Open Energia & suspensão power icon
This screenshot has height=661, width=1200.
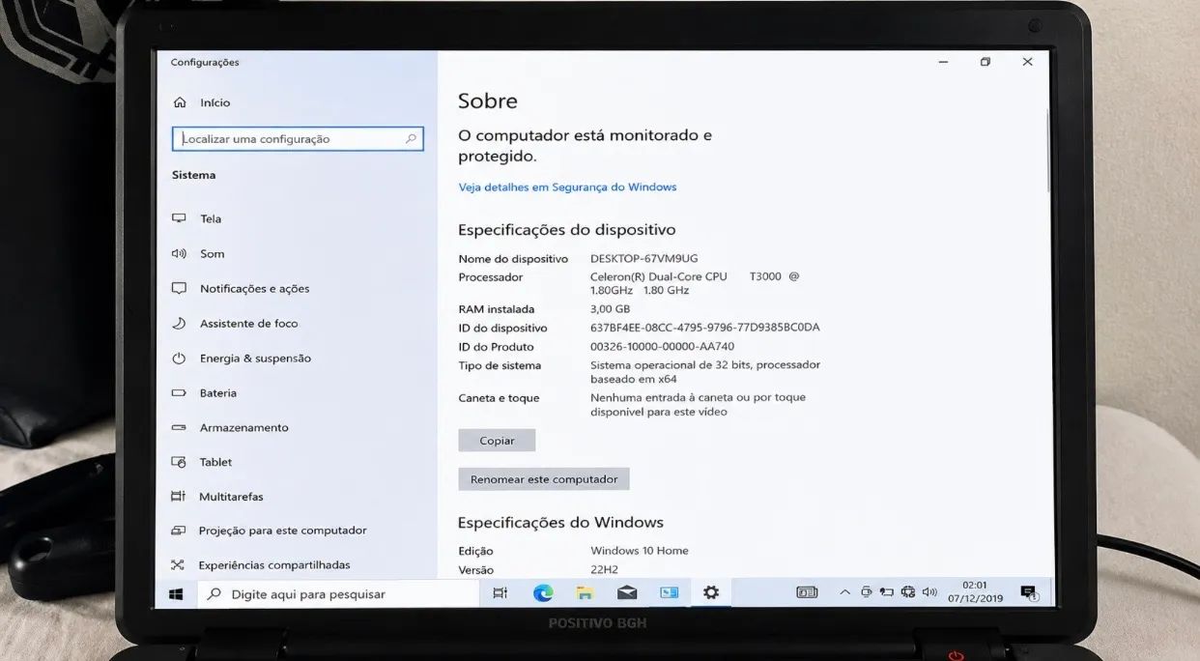click(179, 358)
